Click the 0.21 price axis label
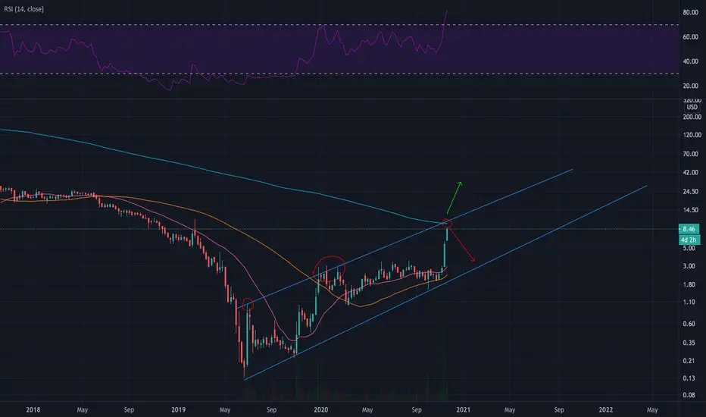The width and height of the screenshot is (706, 417). click(x=689, y=361)
